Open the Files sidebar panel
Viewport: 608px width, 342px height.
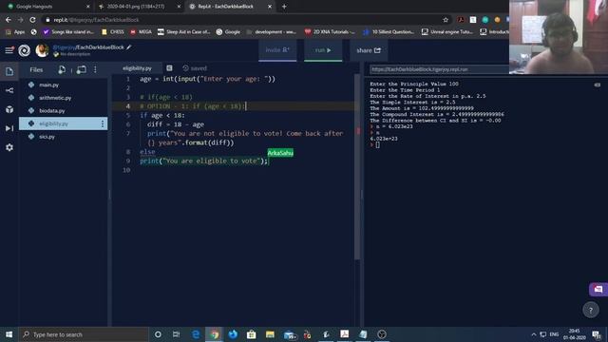point(9,71)
